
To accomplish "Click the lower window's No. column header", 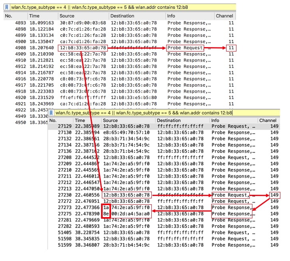I will pos(61,121).
